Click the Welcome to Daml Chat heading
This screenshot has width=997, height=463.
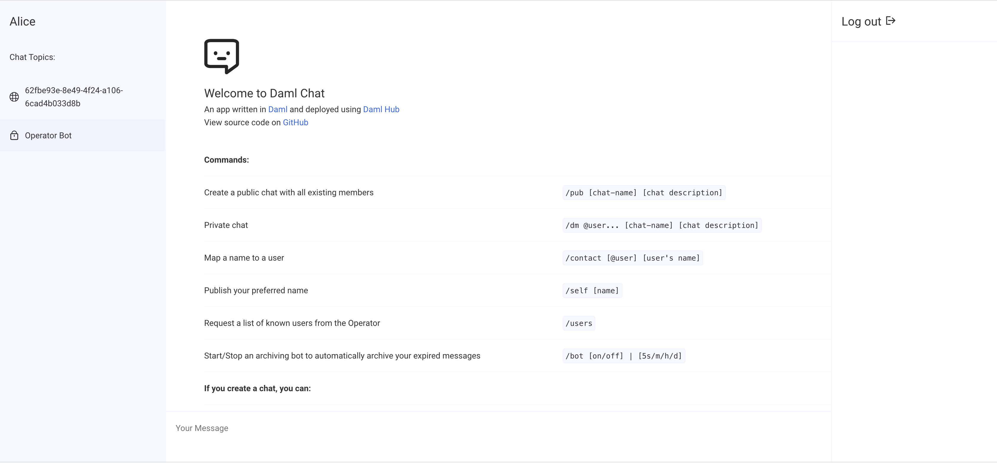pyautogui.click(x=264, y=93)
